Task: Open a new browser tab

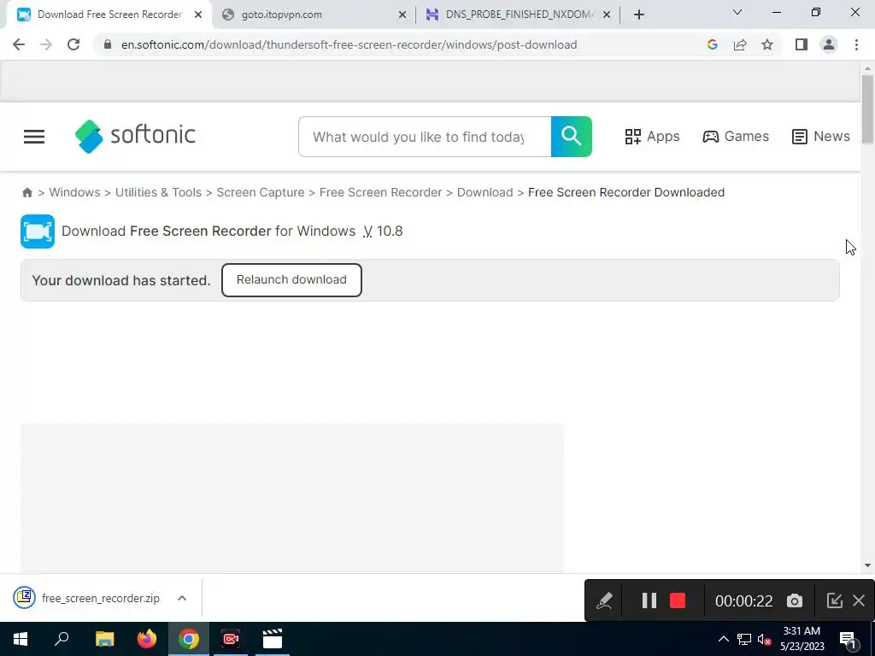Action: [639, 15]
